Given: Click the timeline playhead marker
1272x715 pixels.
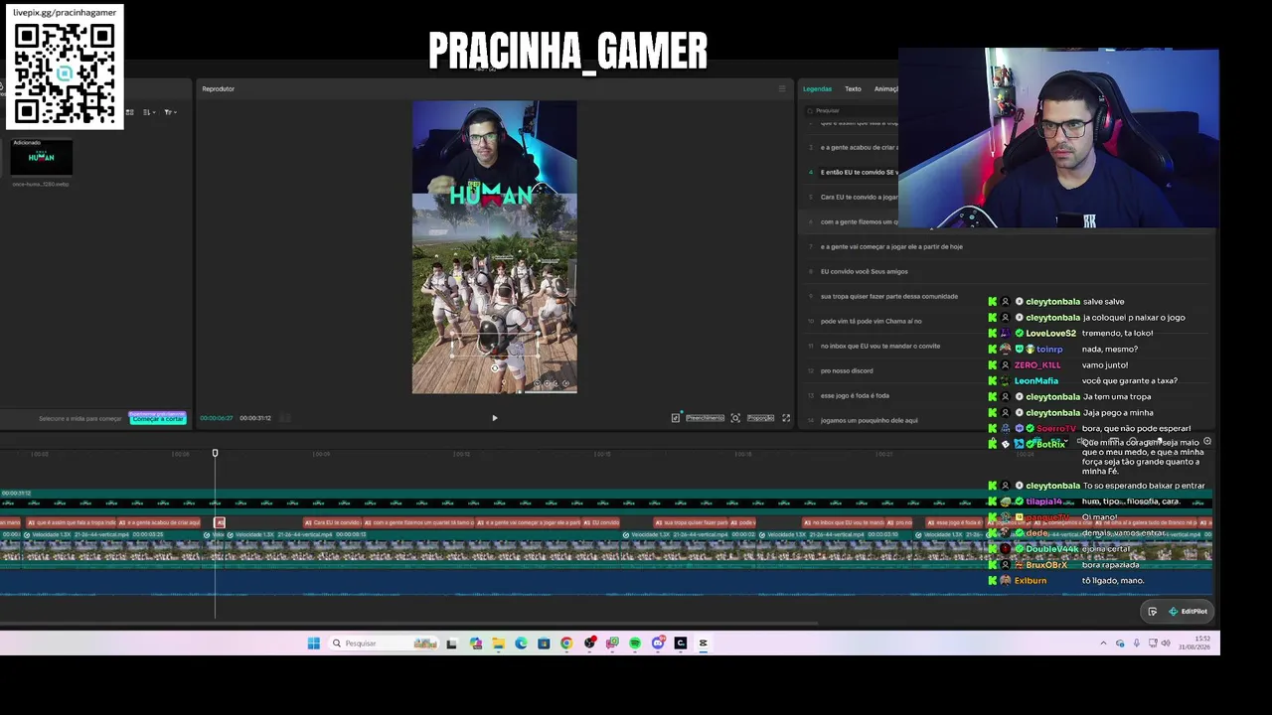Looking at the screenshot, I should point(215,454).
